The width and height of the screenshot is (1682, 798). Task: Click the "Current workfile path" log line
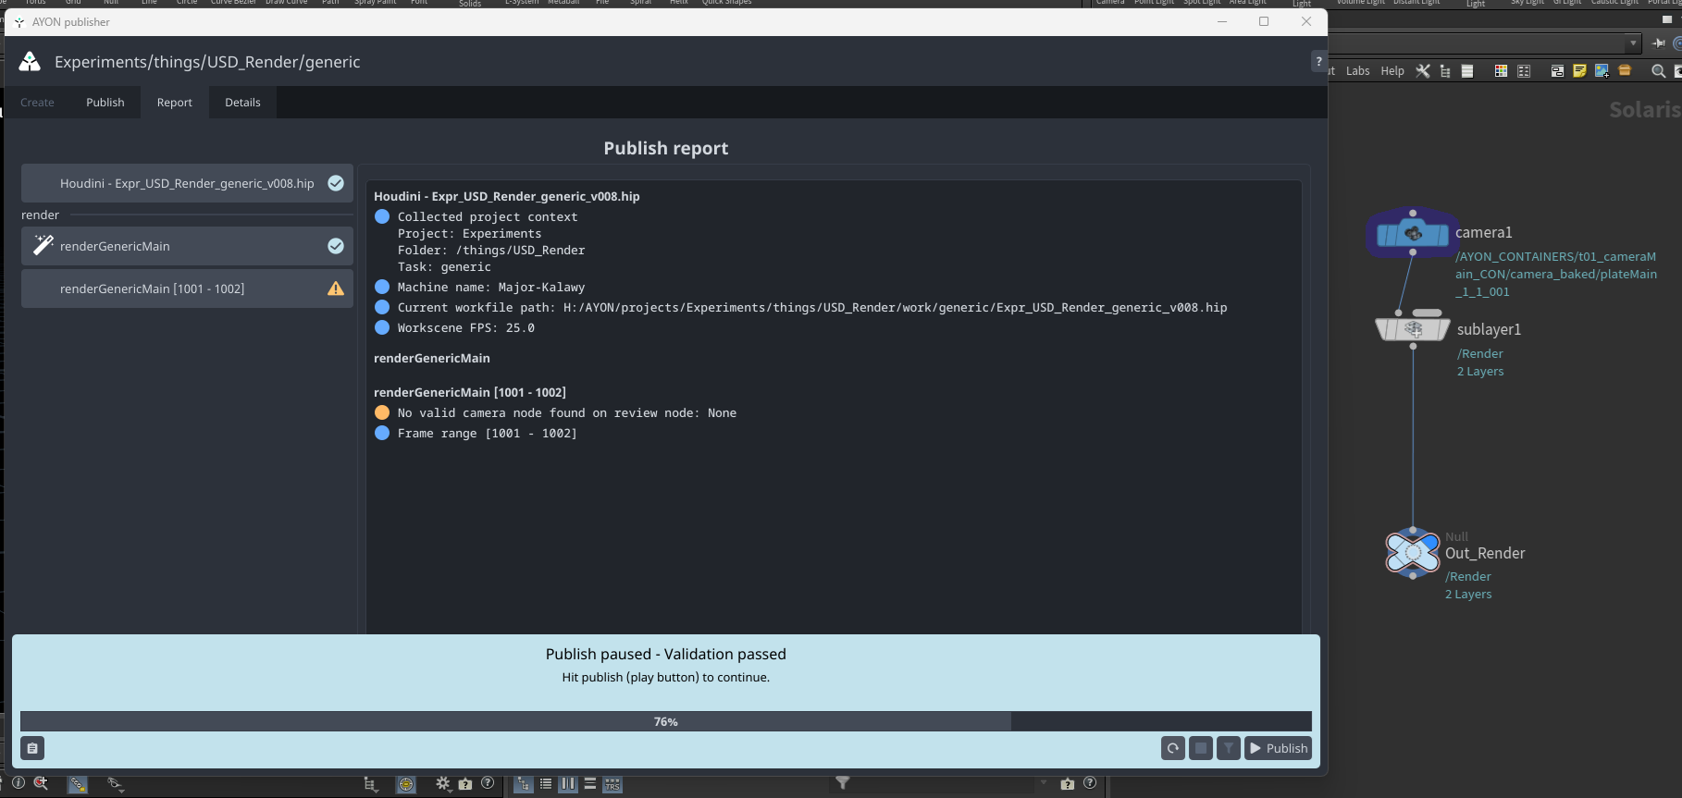[812, 308]
